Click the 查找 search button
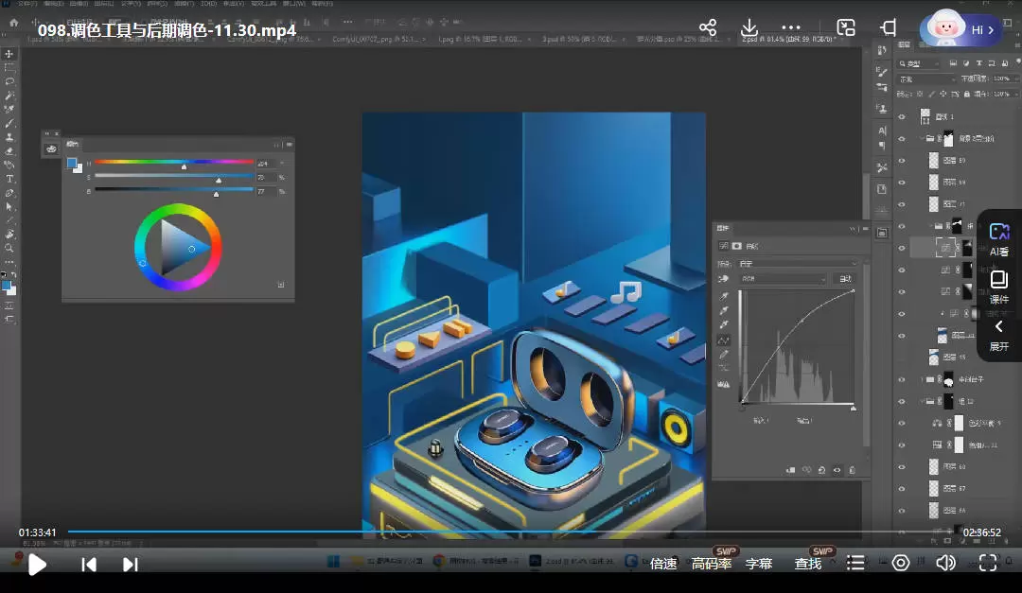The height and width of the screenshot is (593, 1022). click(808, 564)
